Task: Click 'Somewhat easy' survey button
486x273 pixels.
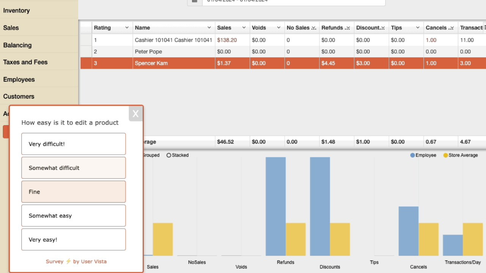Action: click(73, 216)
